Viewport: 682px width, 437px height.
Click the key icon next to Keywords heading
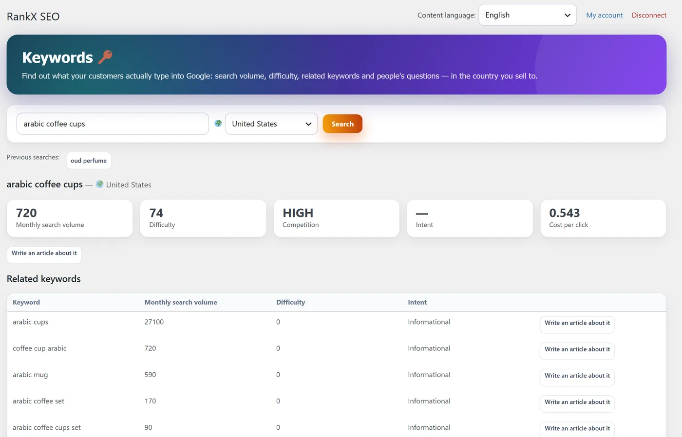click(105, 57)
